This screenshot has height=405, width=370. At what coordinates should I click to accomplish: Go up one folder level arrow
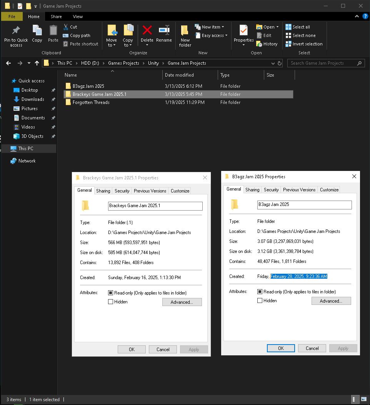(x=37, y=63)
